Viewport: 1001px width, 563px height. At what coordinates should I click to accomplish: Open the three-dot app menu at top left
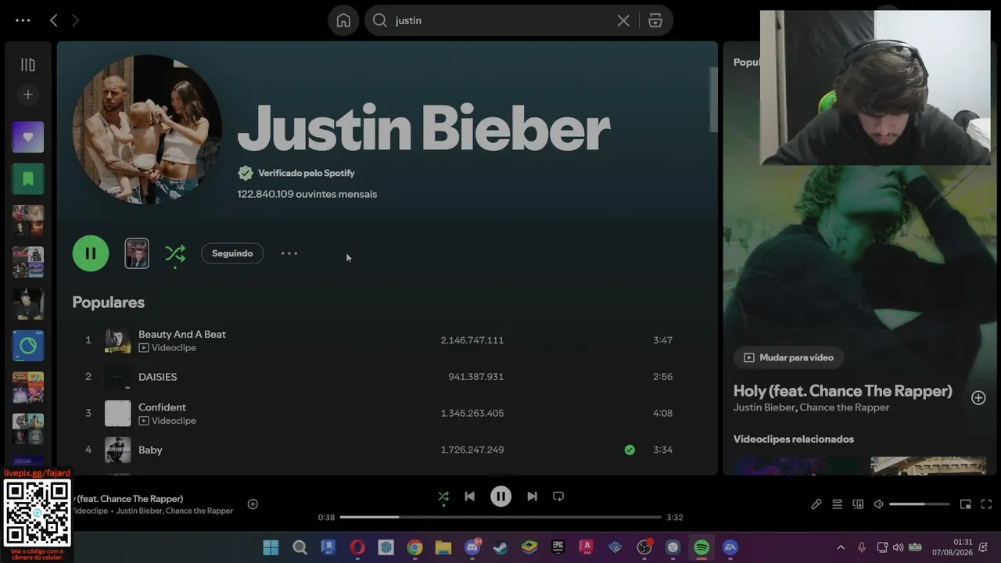click(x=23, y=20)
